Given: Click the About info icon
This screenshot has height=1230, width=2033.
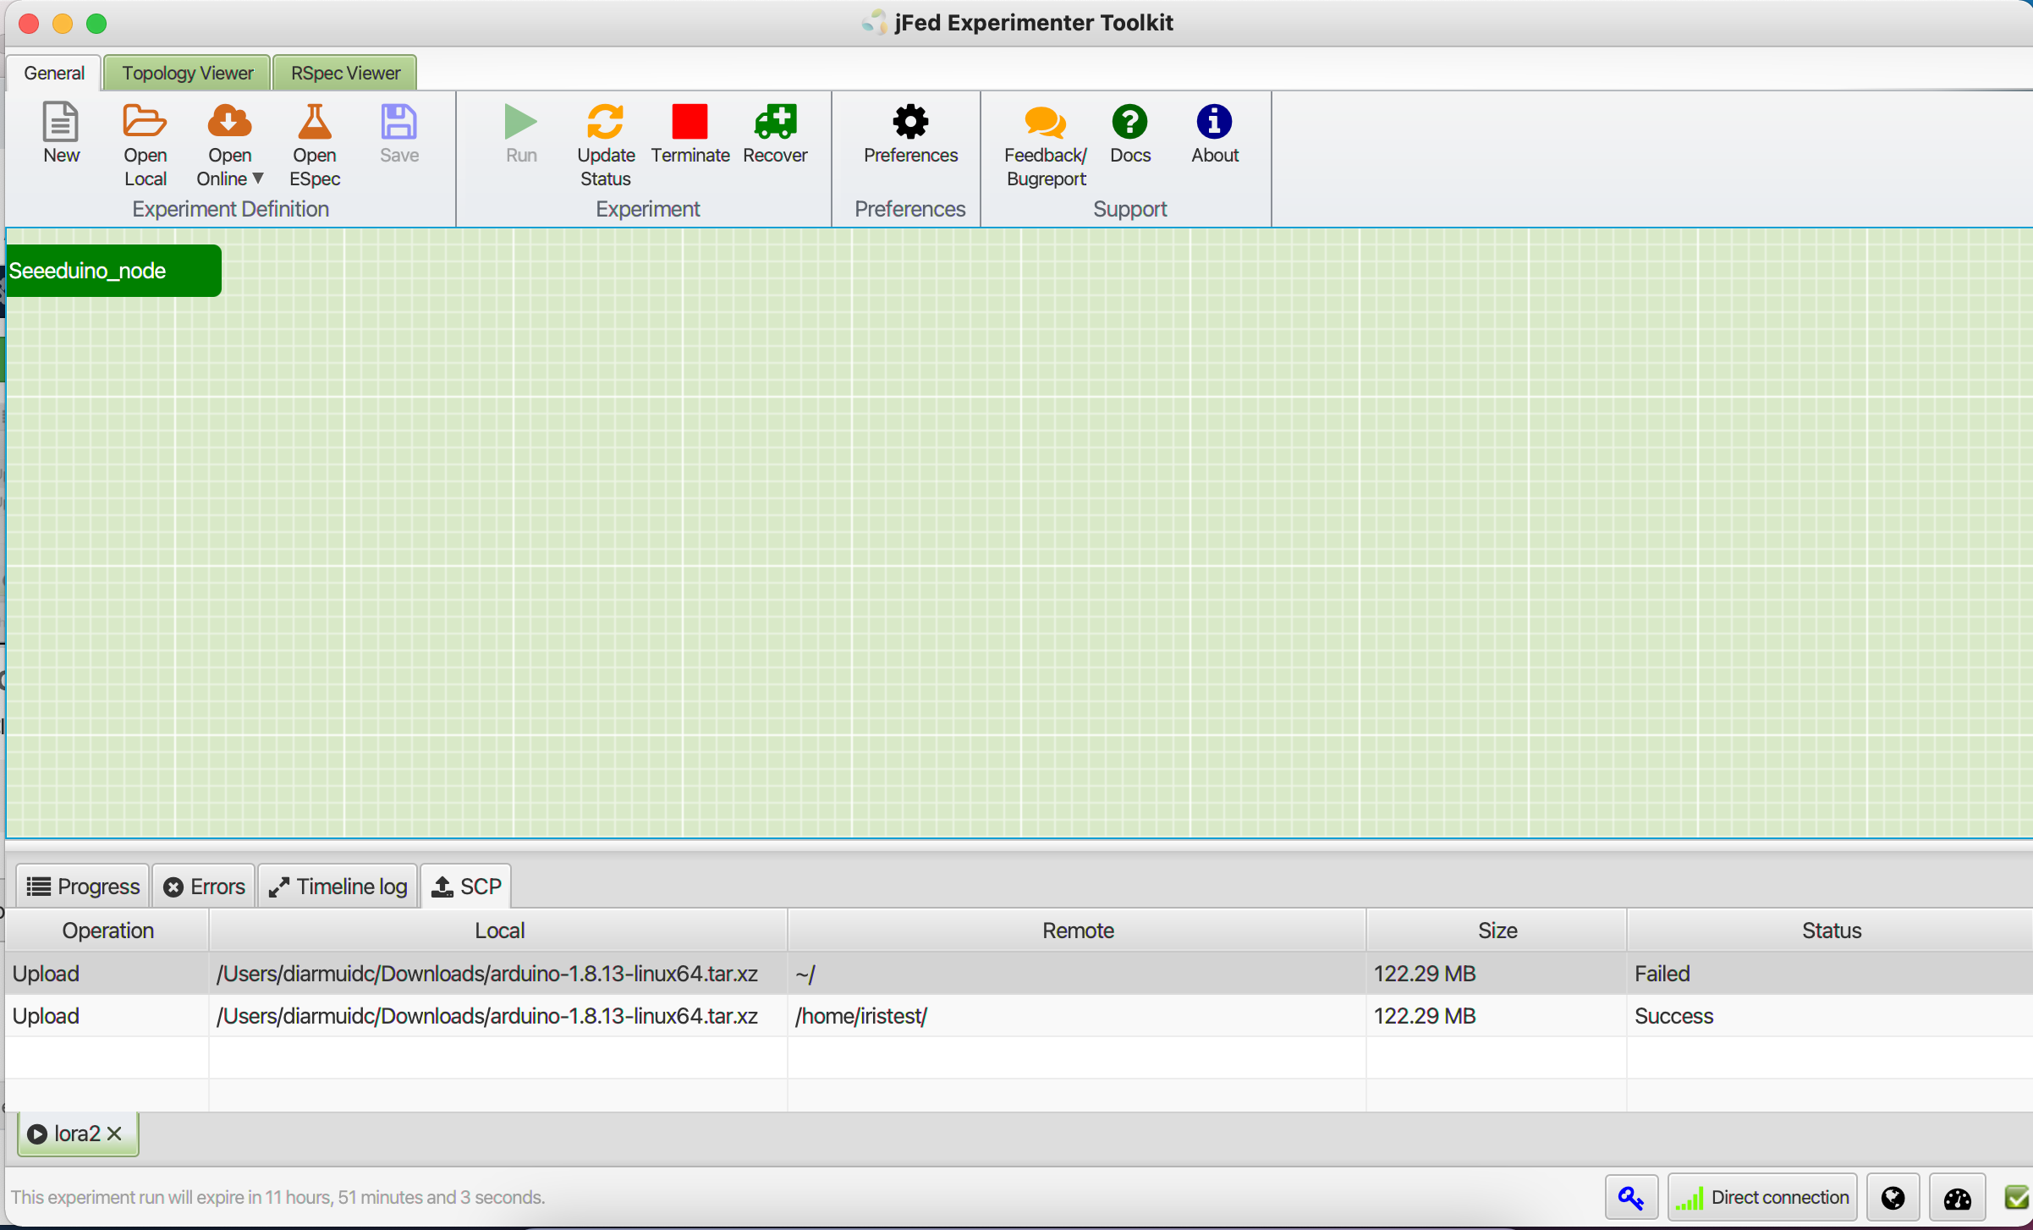Looking at the screenshot, I should click(1214, 123).
